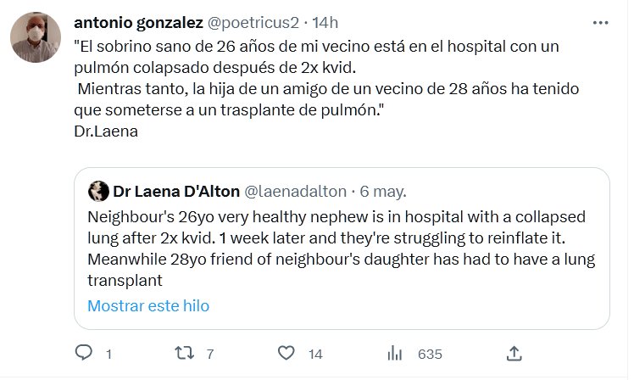
Task: Click the like count of 14
Action: tap(315, 354)
